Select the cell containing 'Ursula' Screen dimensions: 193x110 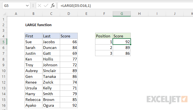33,88
